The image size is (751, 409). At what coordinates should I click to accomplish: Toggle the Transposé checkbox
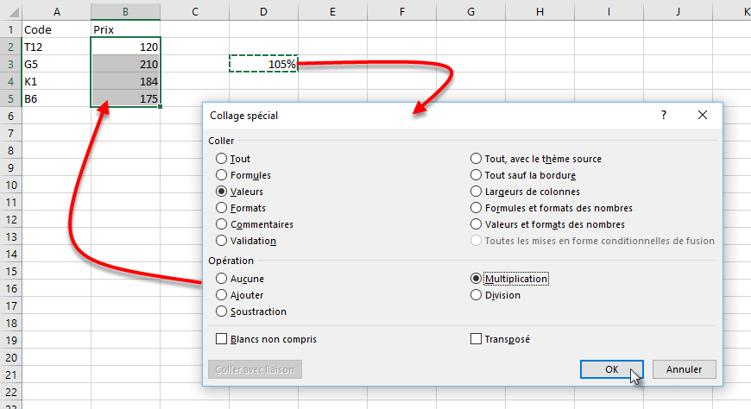pos(476,339)
